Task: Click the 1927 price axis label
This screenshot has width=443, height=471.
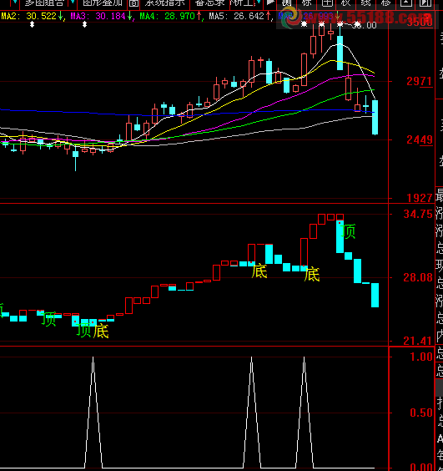Action: tap(420, 198)
